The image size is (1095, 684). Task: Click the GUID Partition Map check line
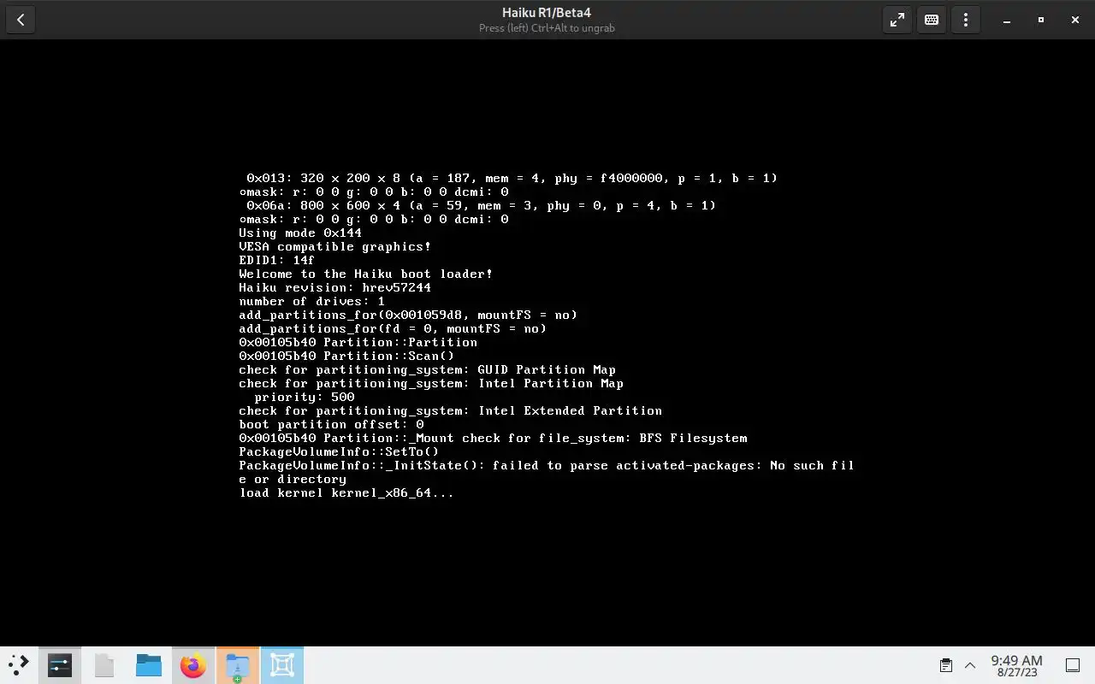[428, 369]
